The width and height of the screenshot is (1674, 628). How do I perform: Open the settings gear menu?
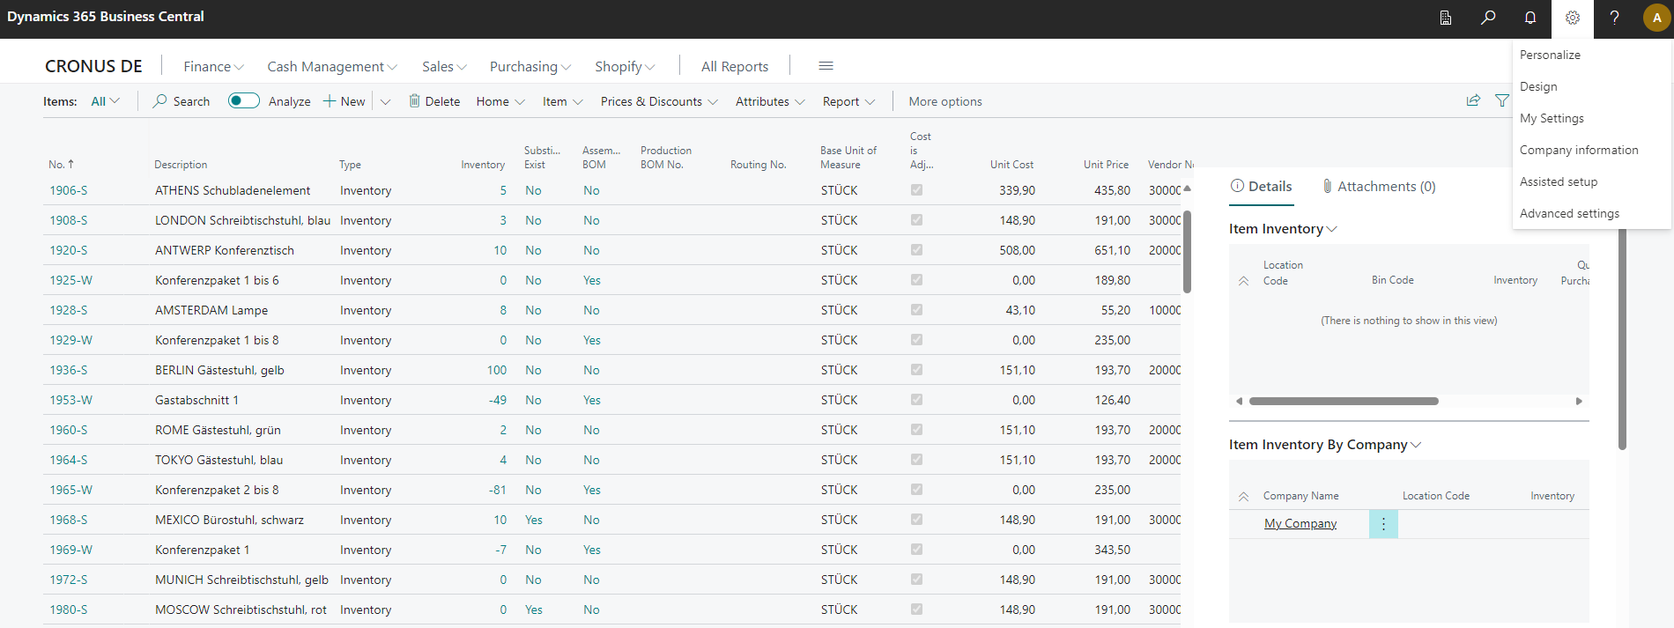(x=1573, y=18)
